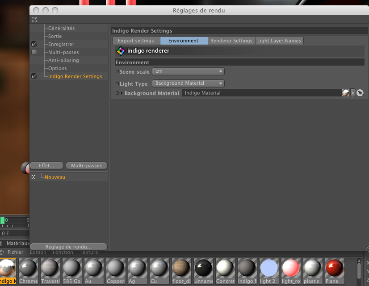Image resolution: width=369 pixels, height=286 pixels.
Task: Toggle the Indigo Render Settings checkbox
Action: coord(34,76)
